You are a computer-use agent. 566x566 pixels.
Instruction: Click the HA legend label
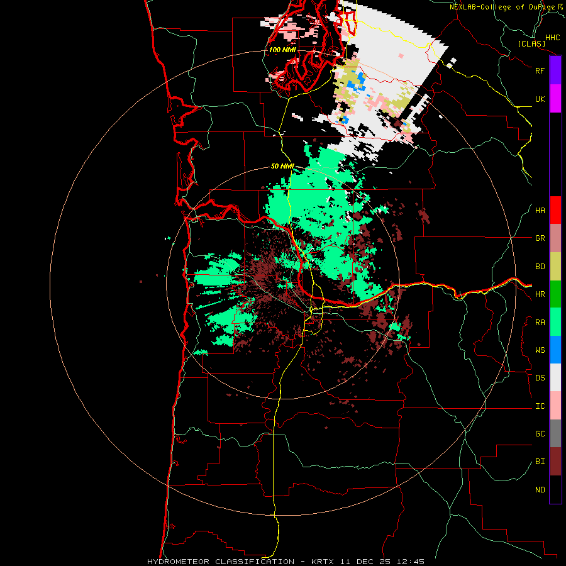pyautogui.click(x=540, y=211)
